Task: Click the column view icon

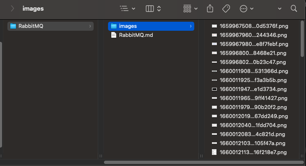Action: (150, 9)
